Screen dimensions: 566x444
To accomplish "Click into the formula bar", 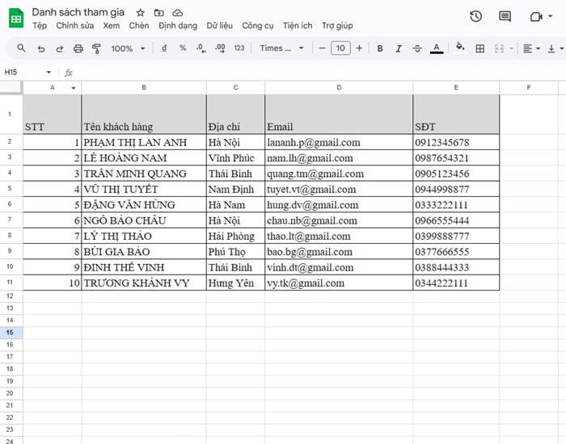I will pyautogui.click(x=318, y=73).
